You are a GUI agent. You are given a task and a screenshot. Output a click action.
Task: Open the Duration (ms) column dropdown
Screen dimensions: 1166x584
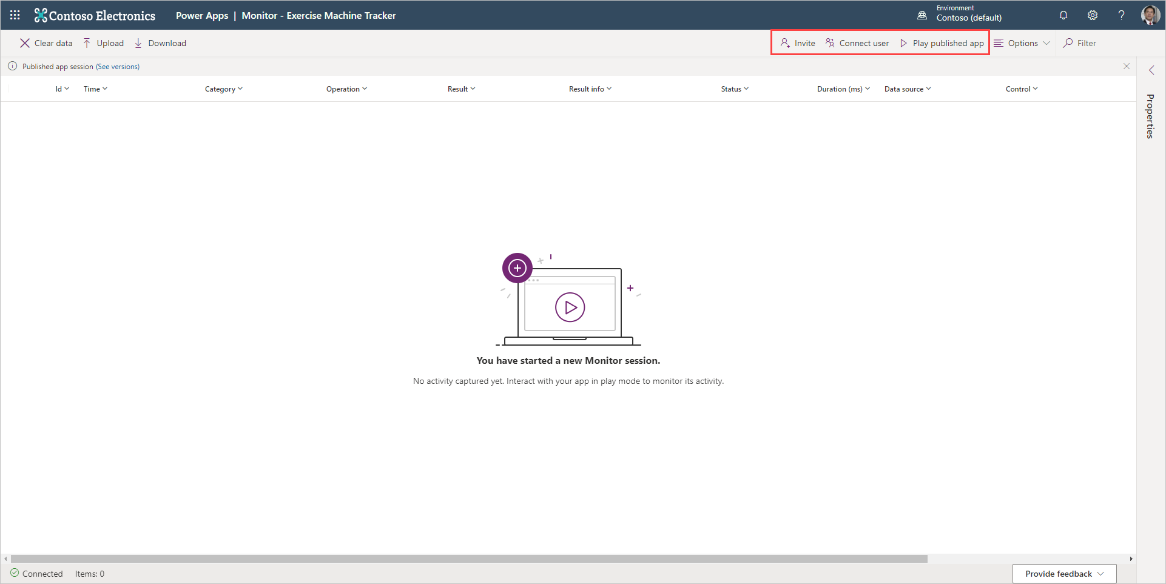coord(868,89)
